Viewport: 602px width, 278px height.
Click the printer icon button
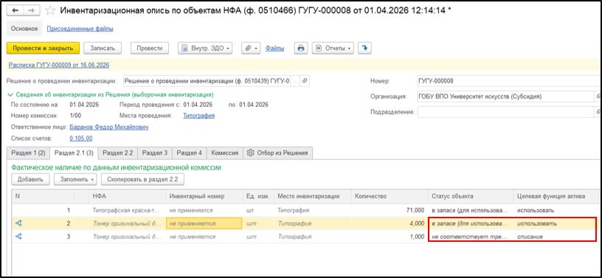[302, 48]
